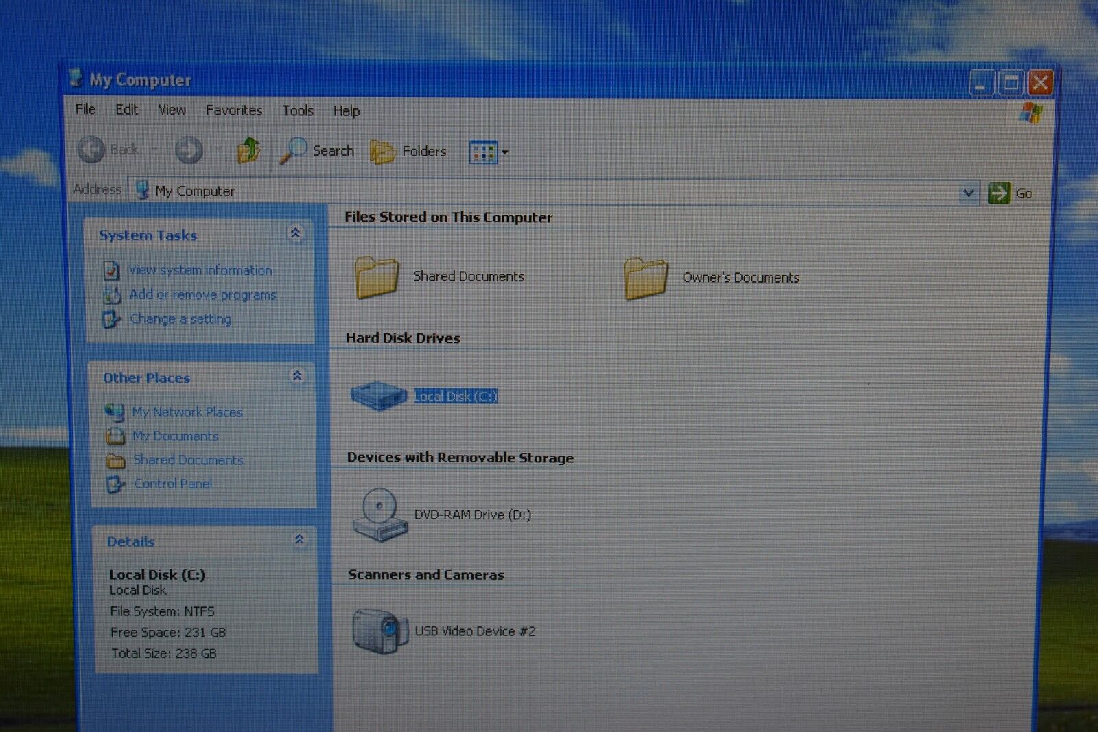
Task: Select the Owner's Documents folder icon
Action: pyautogui.click(x=646, y=278)
